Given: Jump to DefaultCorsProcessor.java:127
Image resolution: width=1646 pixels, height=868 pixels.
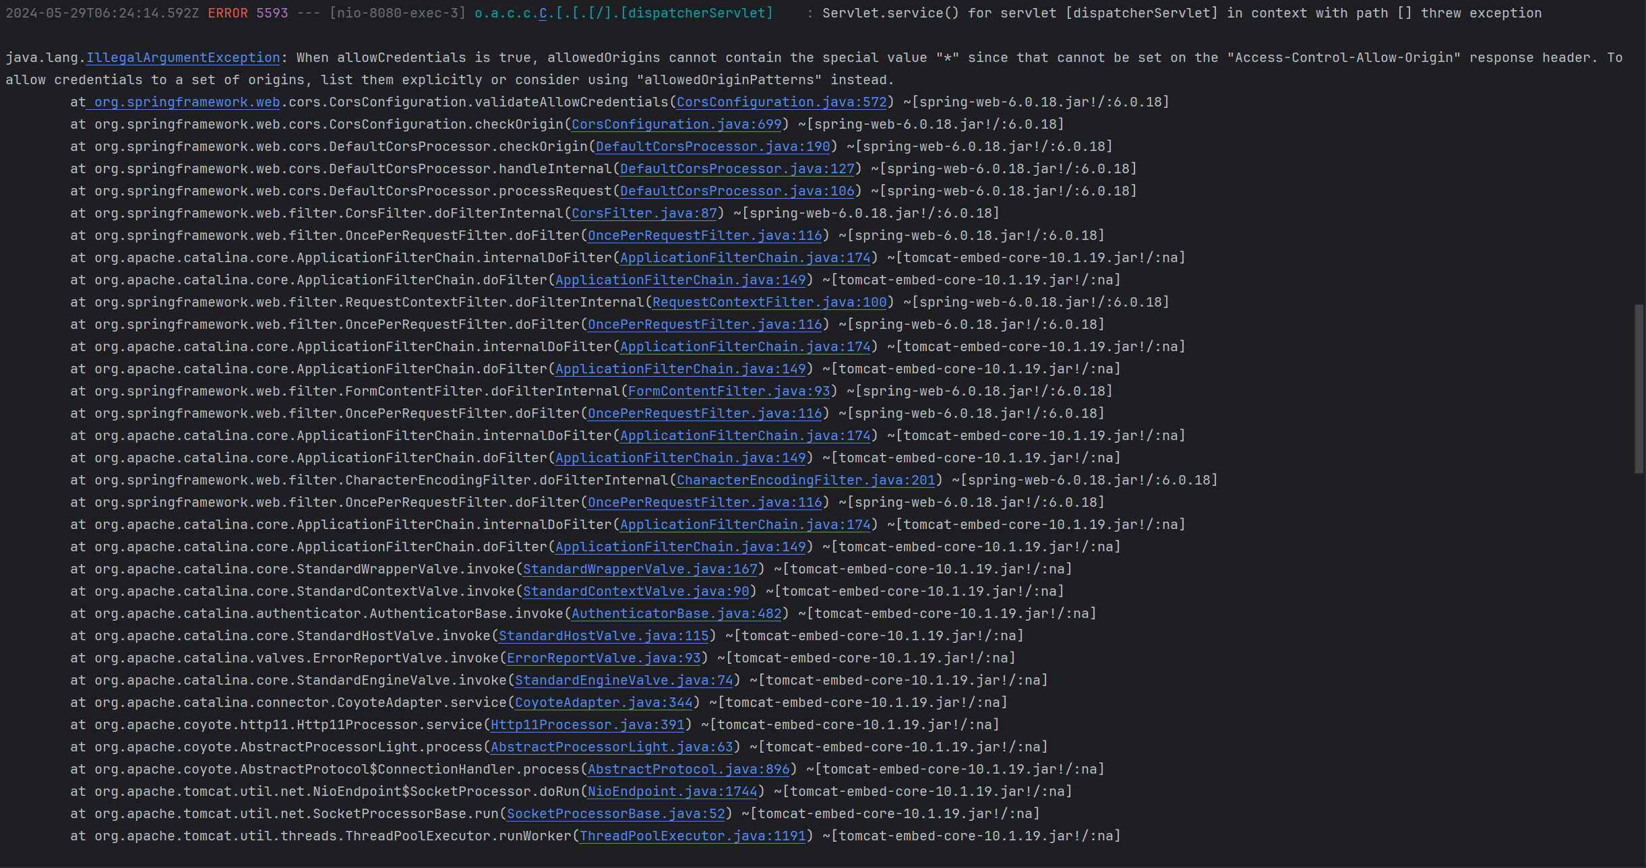Looking at the screenshot, I should click(x=737, y=169).
